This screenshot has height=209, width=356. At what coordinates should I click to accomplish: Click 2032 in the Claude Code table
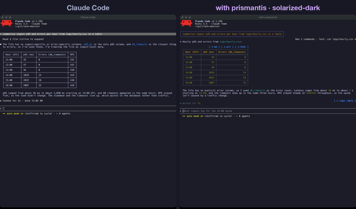tap(26, 80)
